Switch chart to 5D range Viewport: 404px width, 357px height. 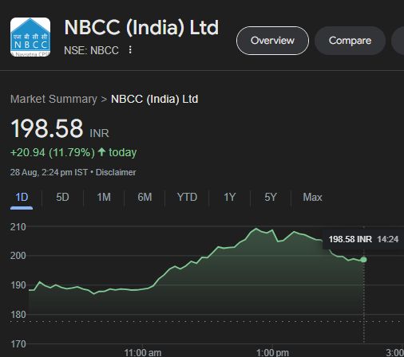tap(62, 198)
